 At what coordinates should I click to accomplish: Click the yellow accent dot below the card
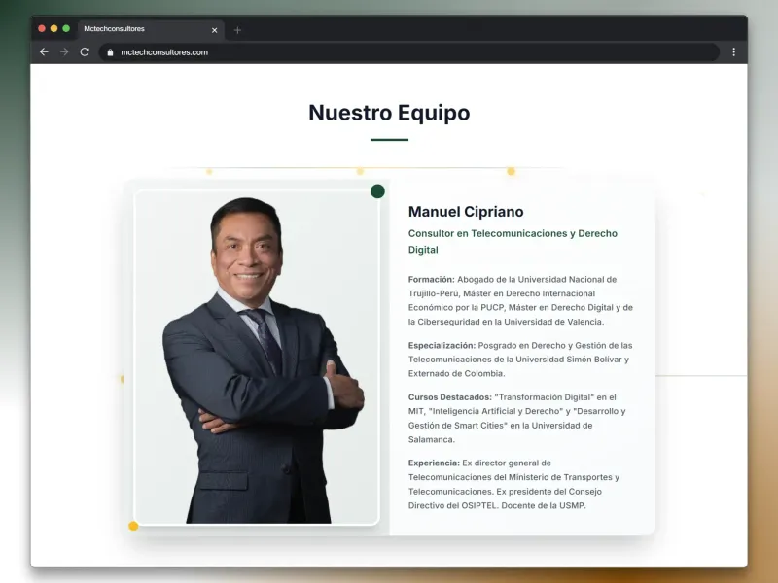pos(131,525)
